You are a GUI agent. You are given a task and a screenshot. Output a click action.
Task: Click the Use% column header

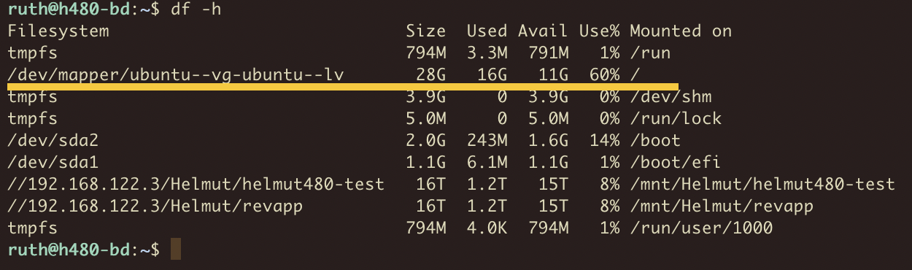tap(599, 31)
